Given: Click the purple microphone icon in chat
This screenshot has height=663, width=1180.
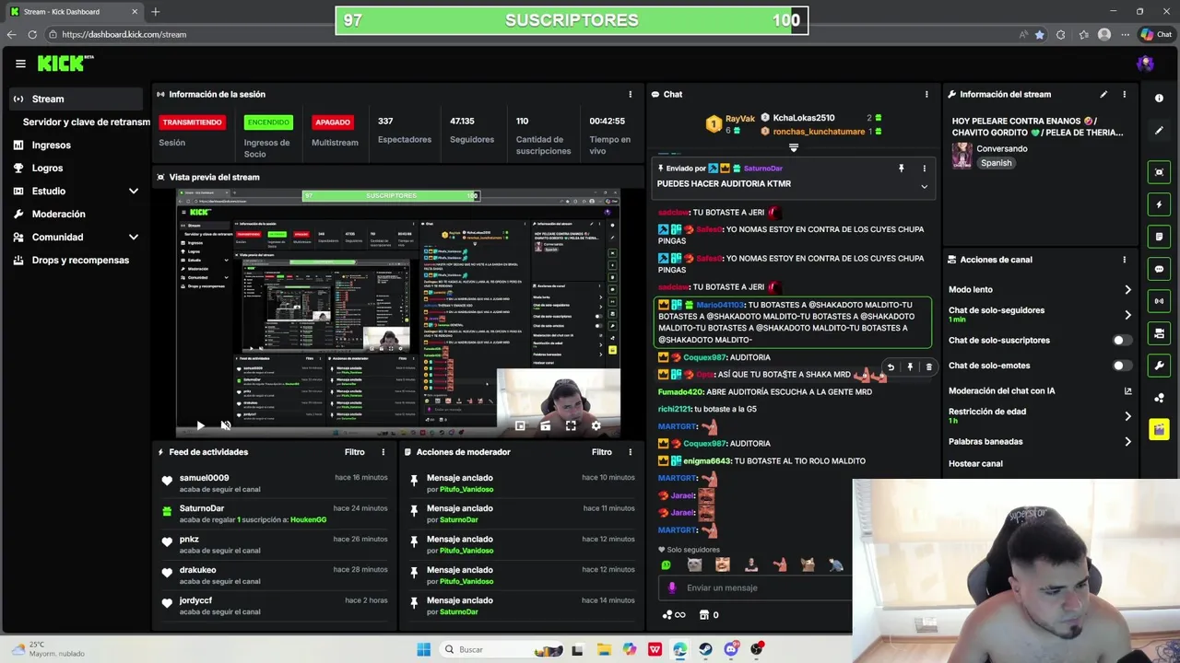Looking at the screenshot, I should [672, 587].
